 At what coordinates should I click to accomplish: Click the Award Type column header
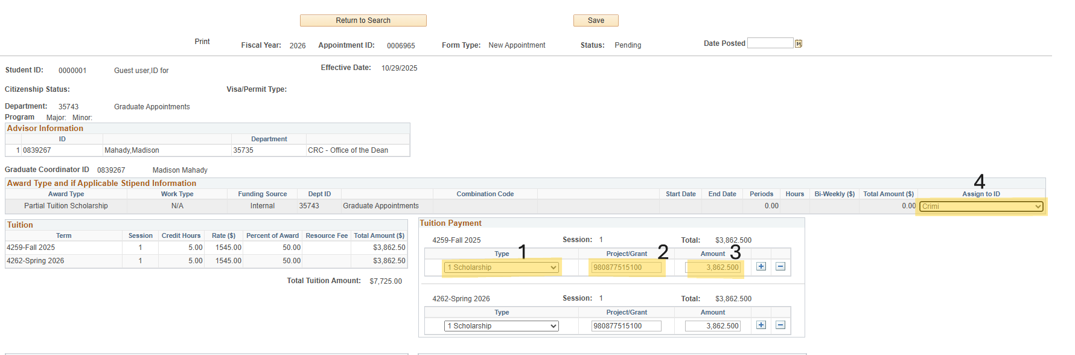[x=66, y=194]
